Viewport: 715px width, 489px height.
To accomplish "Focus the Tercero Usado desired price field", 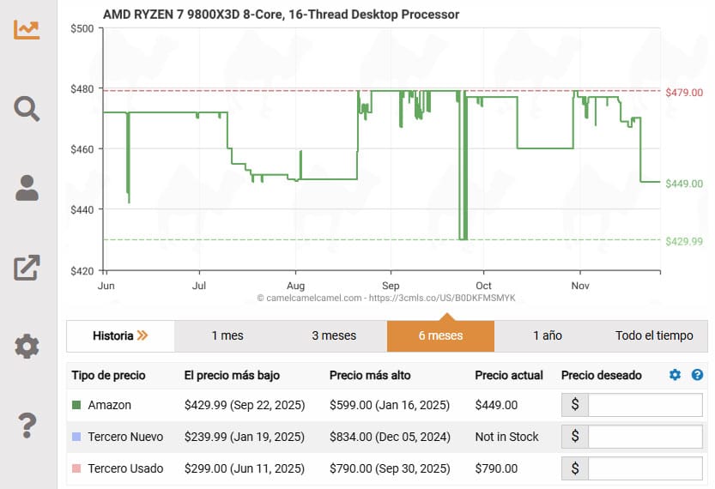I will (645, 468).
